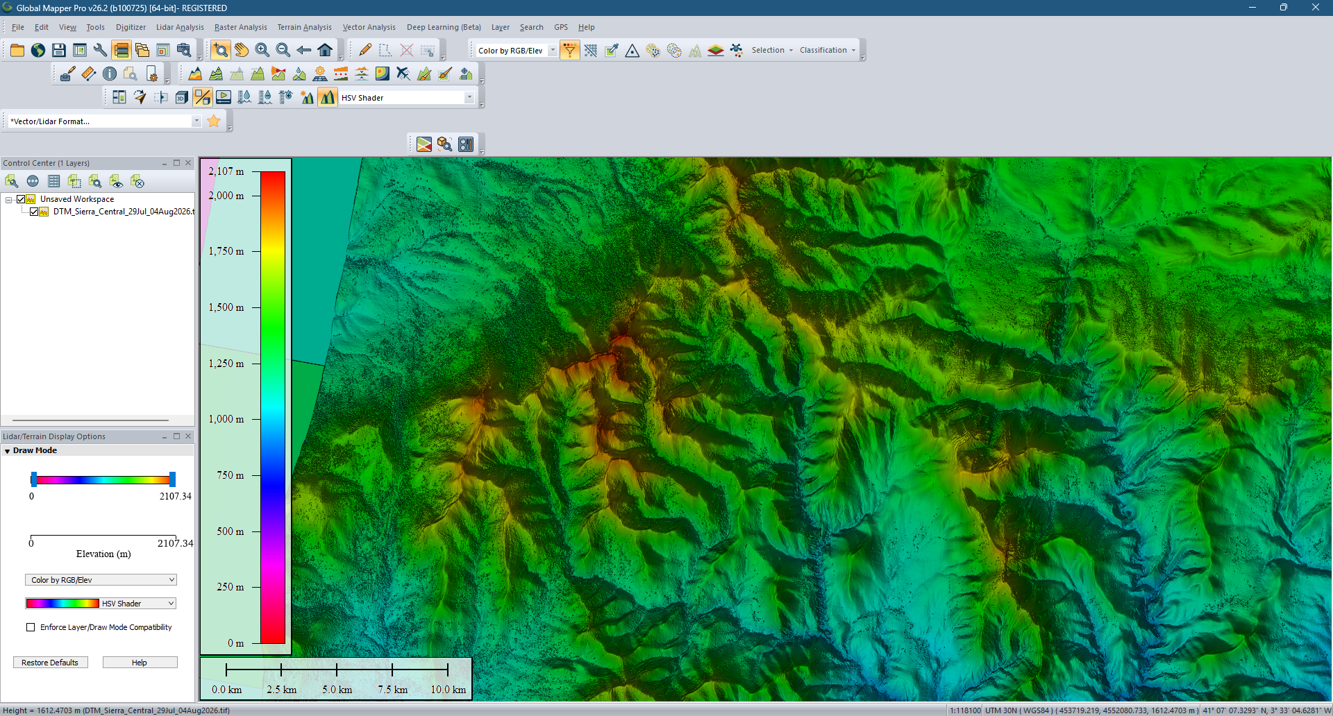Open the Deep Learning (Beta) menu
This screenshot has width=1333, height=716.
click(x=444, y=27)
